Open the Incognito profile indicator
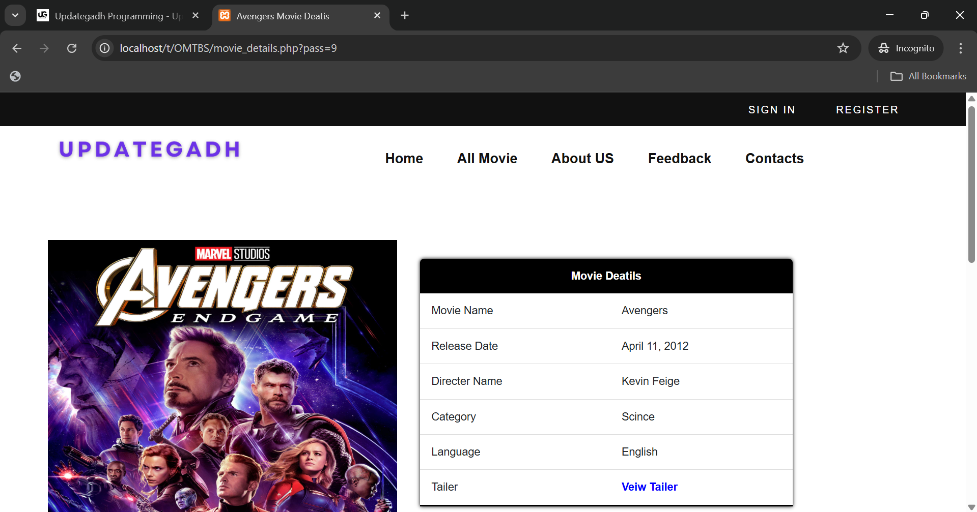 pos(906,48)
